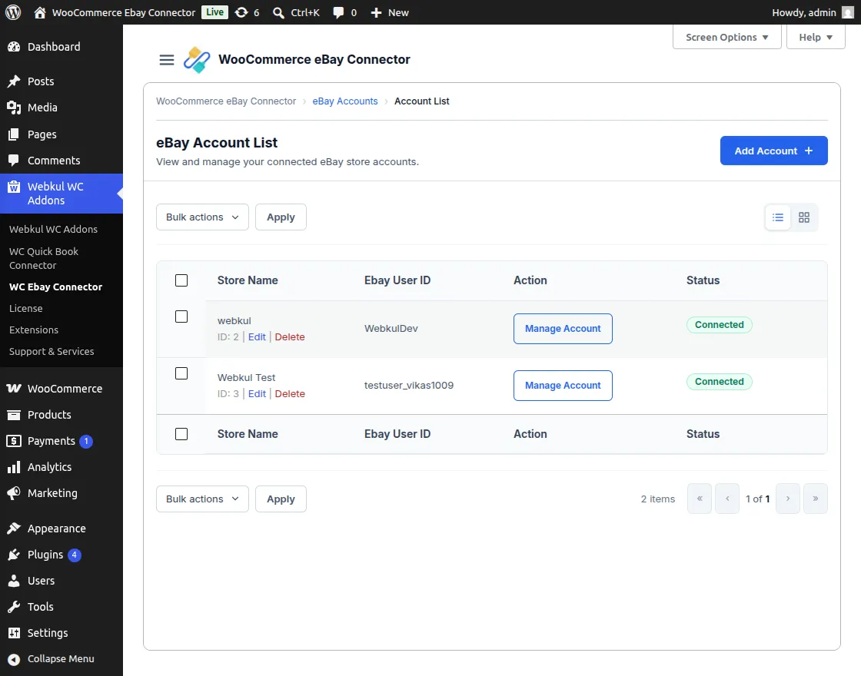The image size is (861, 676).
Task: Click Howdy, admin account text
Action: [804, 12]
